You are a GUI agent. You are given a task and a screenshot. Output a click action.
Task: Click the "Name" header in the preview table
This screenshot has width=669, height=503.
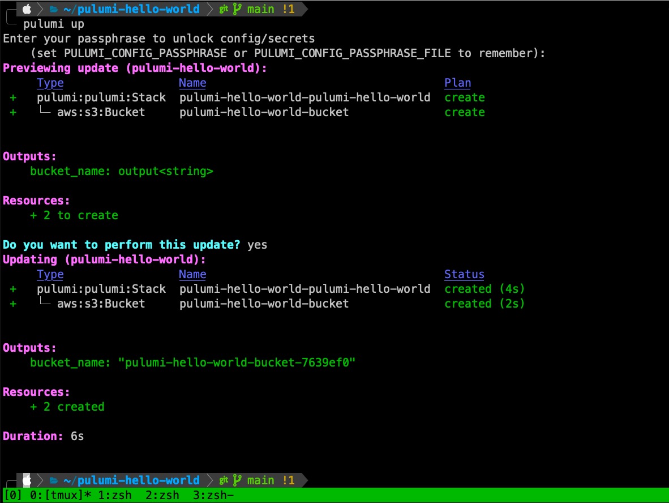(x=192, y=83)
